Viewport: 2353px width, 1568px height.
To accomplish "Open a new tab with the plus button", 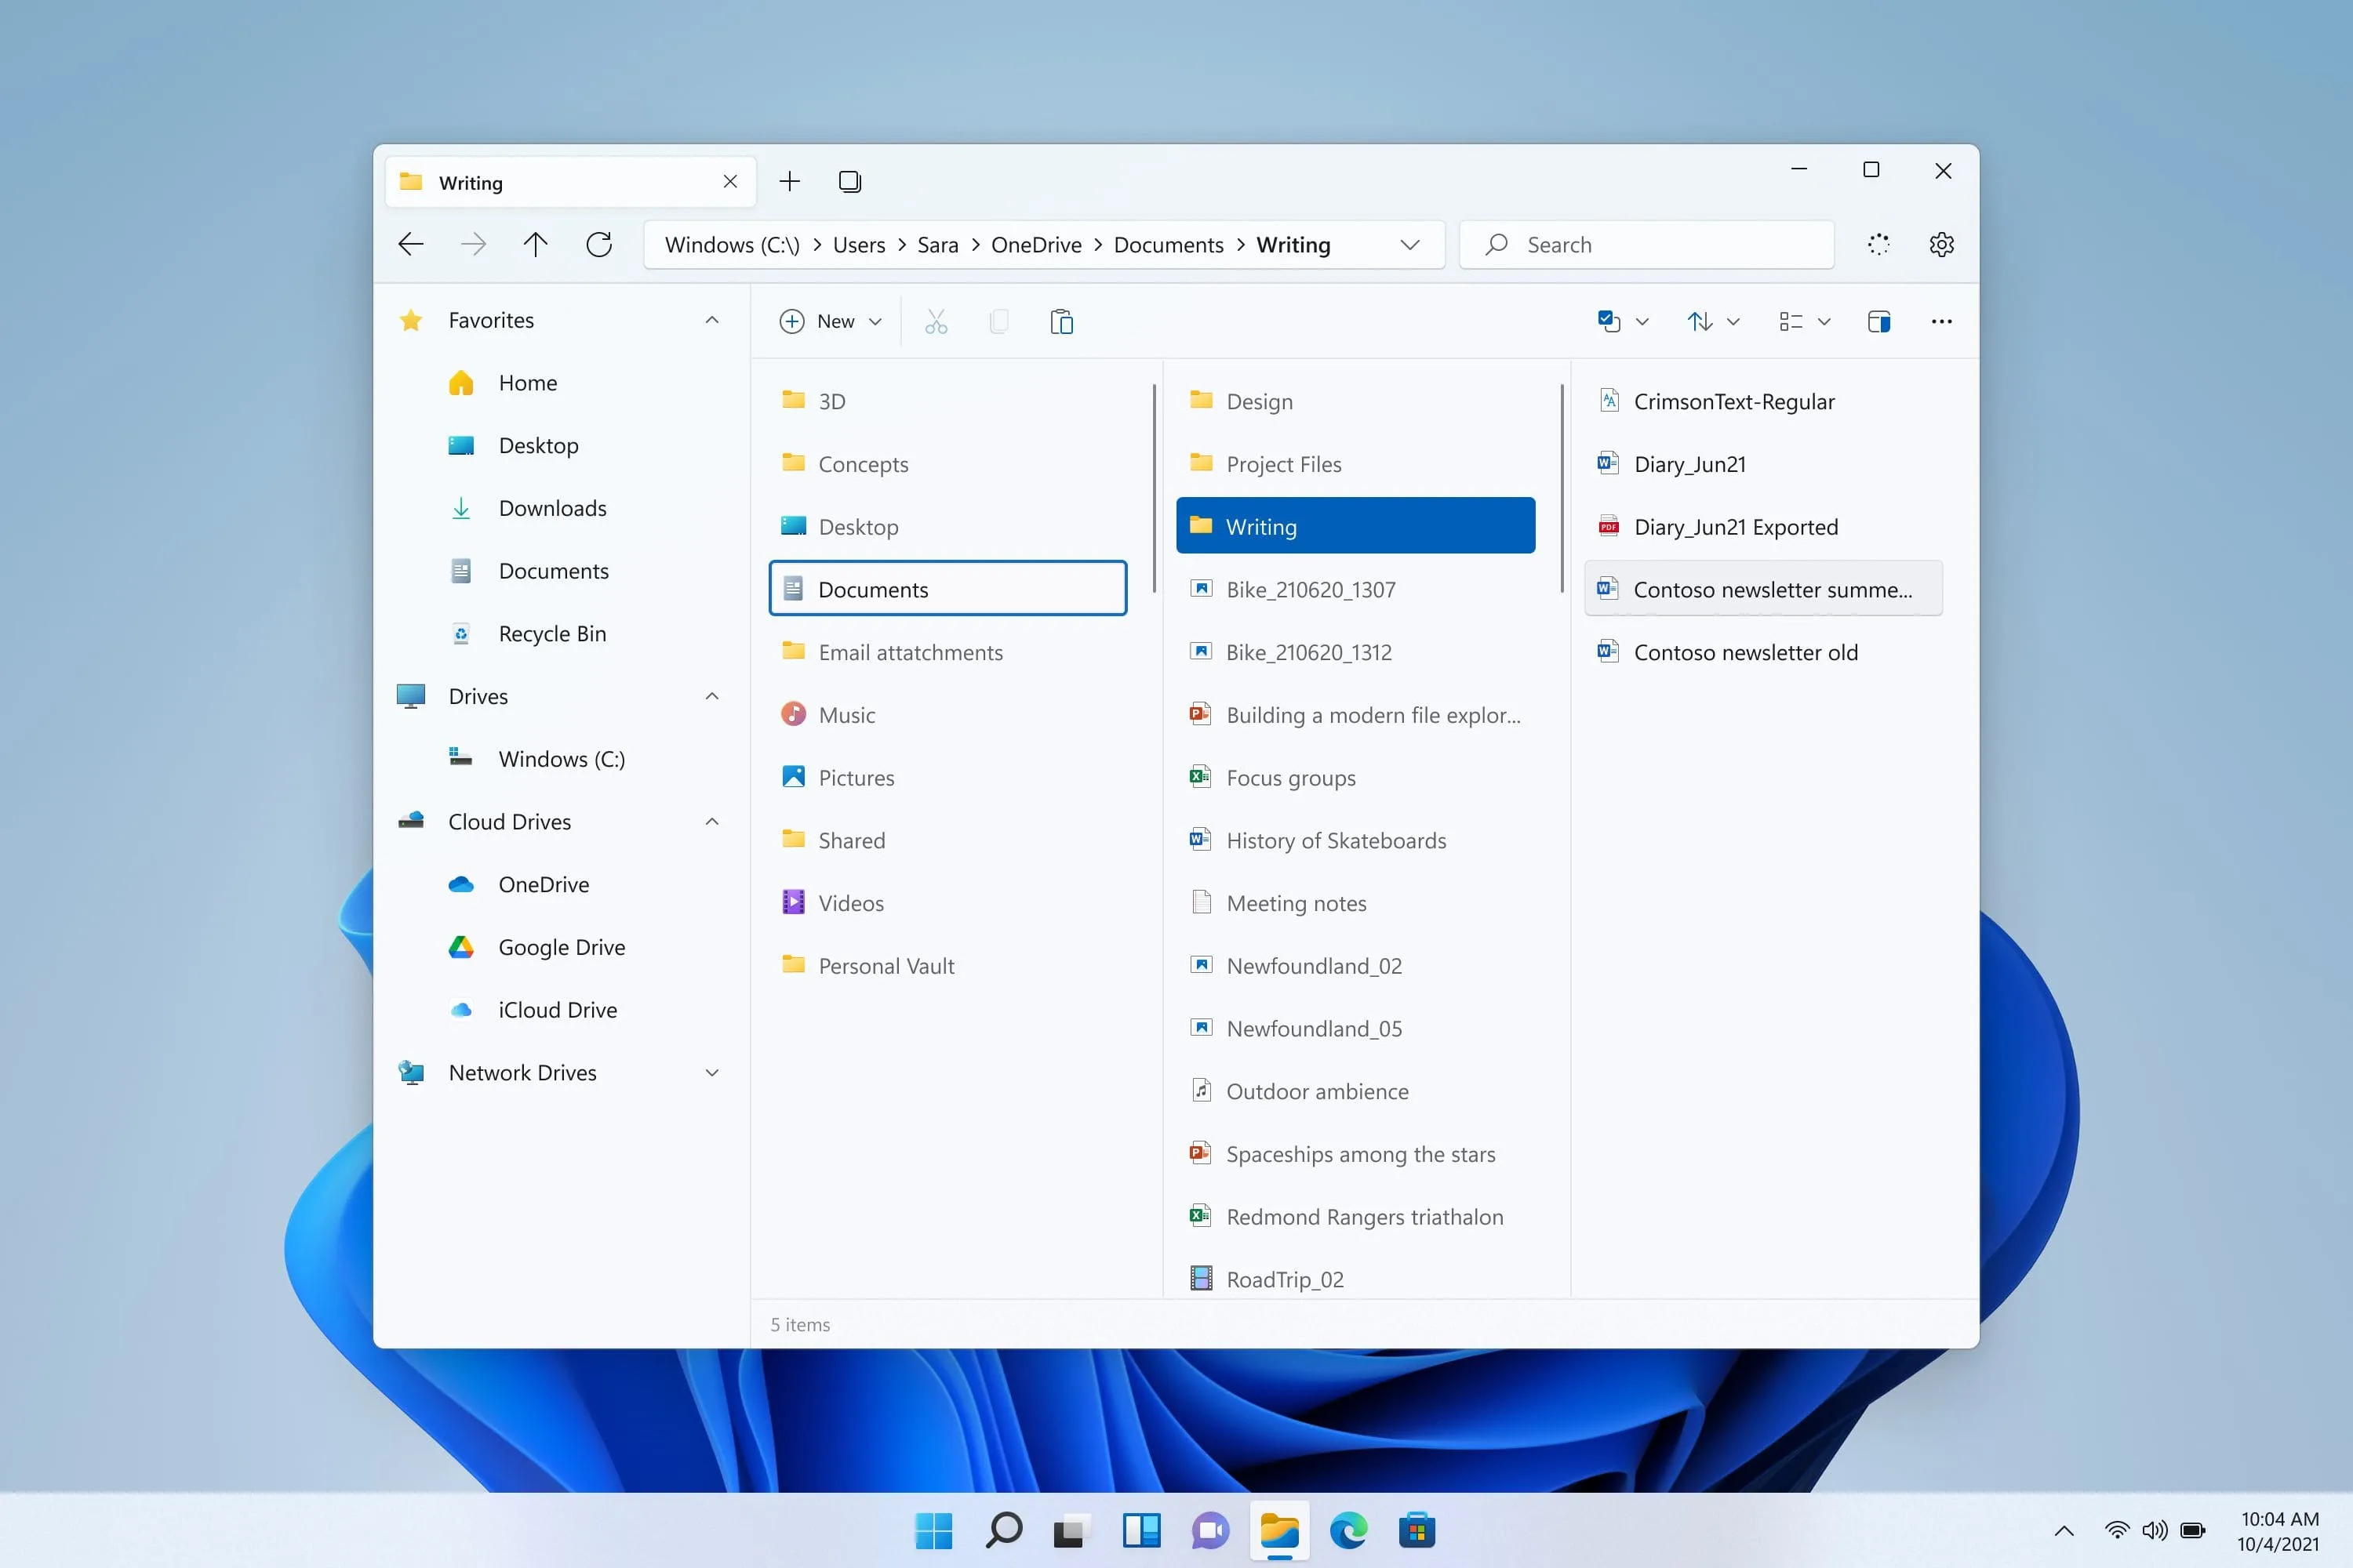I will pos(789,181).
